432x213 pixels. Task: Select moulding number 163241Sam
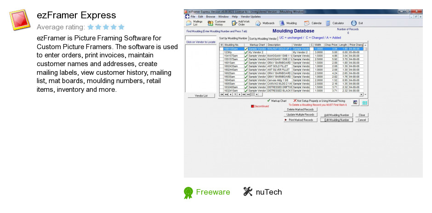[233, 90]
